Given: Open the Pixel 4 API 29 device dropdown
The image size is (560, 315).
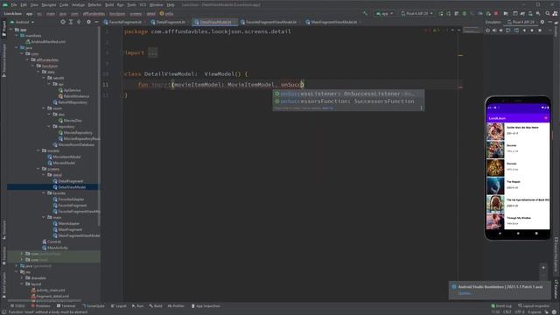Looking at the screenshot, I should coord(416,14).
